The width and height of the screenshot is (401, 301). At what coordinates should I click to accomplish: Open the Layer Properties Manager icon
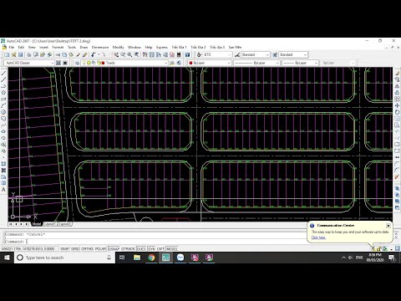(77, 63)
